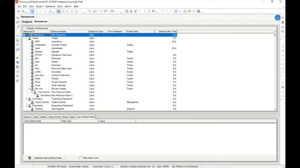Click the resource table scrollbar down arrow

275,109
